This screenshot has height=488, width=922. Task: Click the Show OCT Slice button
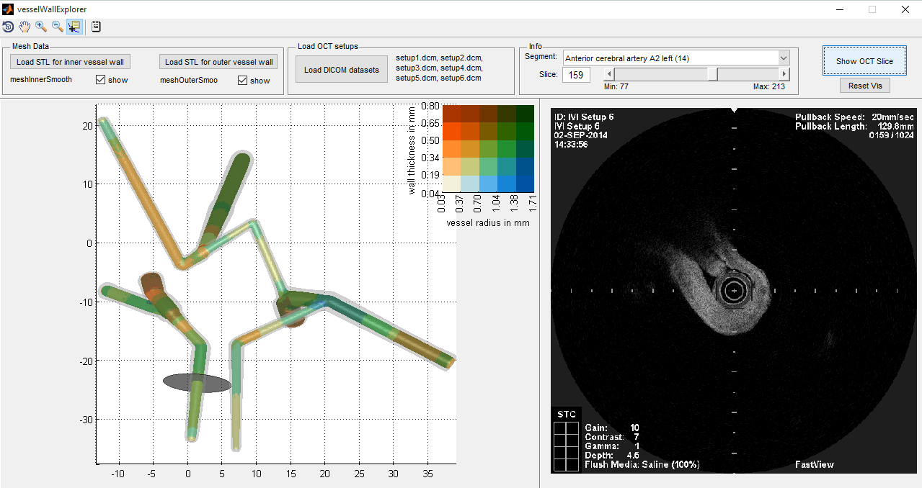(x=864, y=61)
